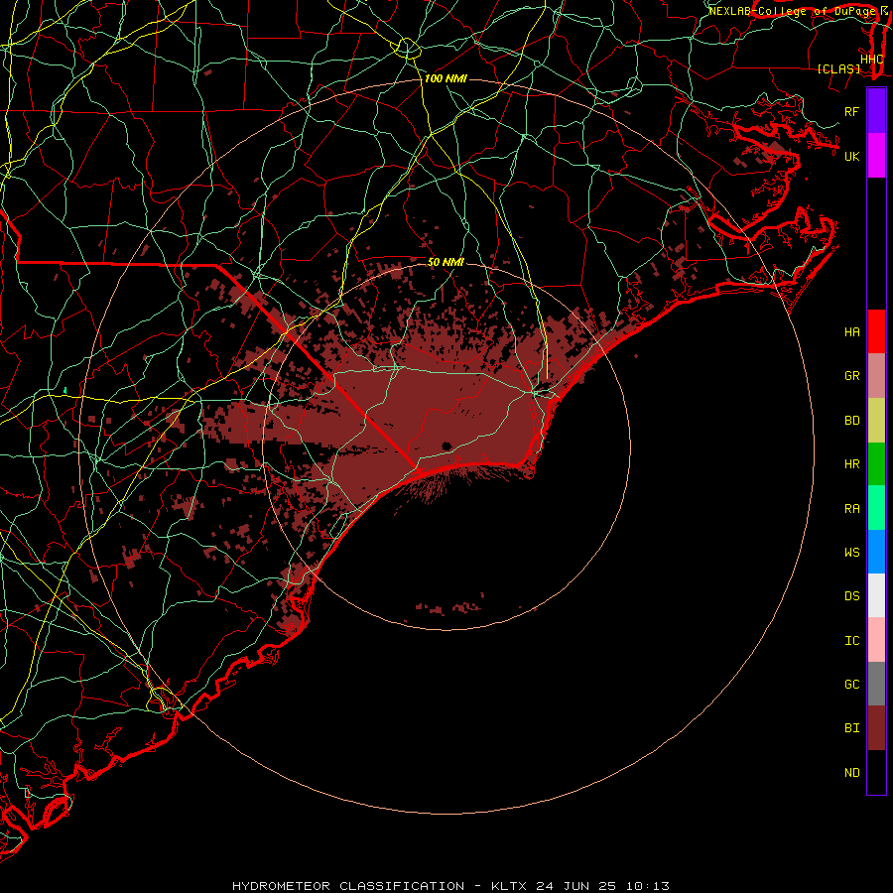This screenshot has width=893, height=893.
Task: Click the DS white legend swatch
Action: coord(876,595)
